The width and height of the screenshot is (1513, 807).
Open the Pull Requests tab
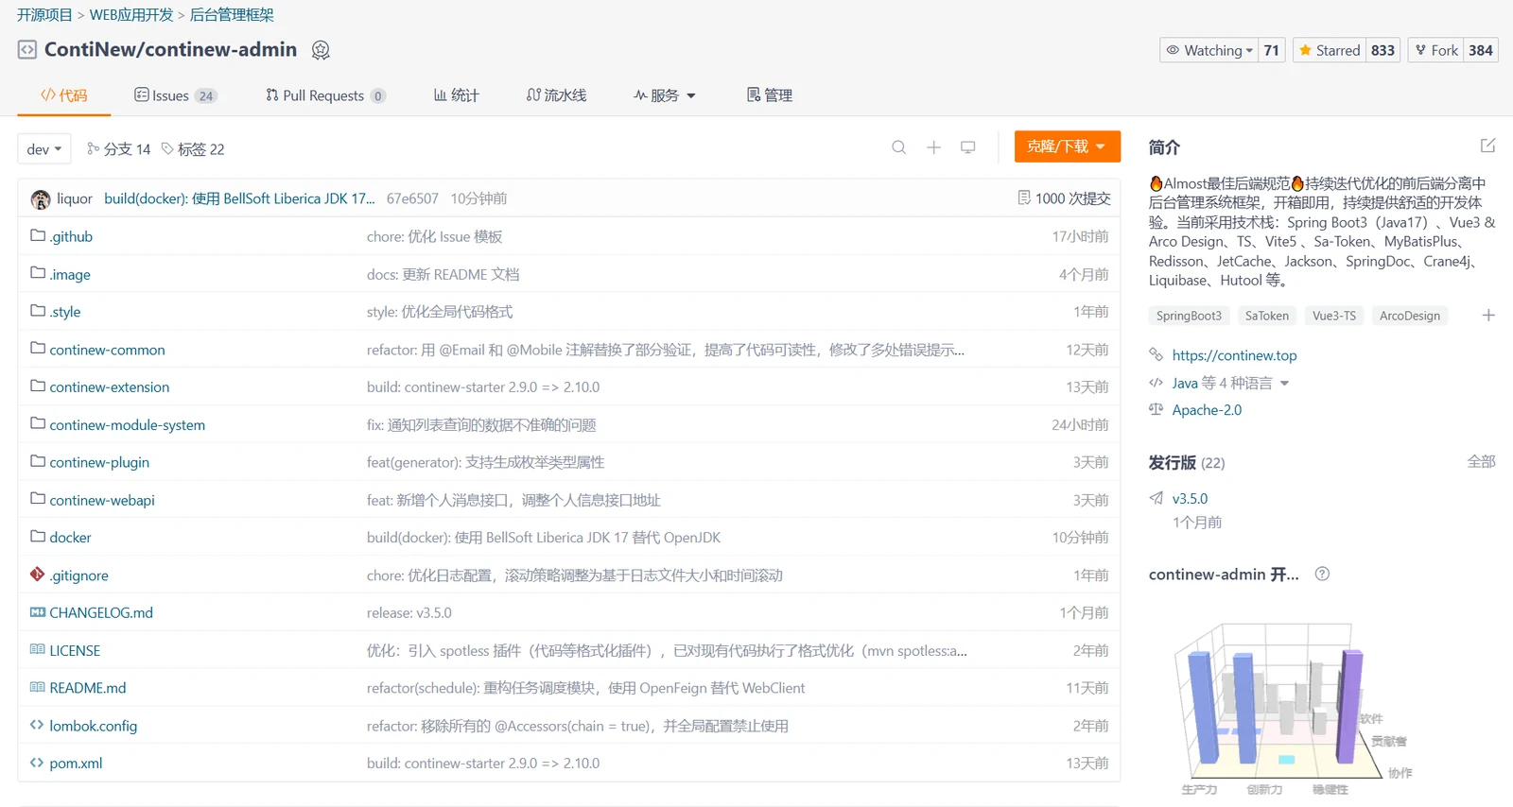325,95
